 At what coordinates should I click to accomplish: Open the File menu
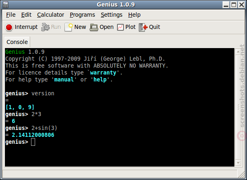point(11,15)
